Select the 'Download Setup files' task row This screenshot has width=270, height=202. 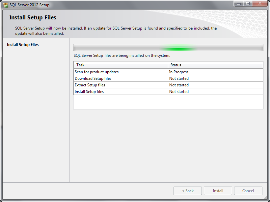pos(168,79)
